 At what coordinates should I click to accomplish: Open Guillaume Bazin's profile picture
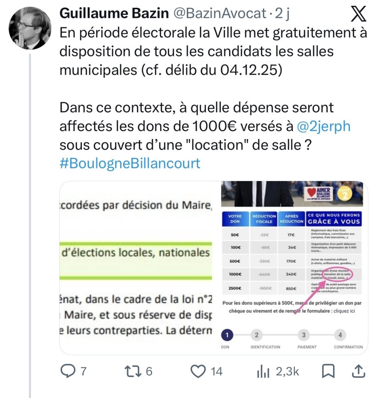[30, 28]
